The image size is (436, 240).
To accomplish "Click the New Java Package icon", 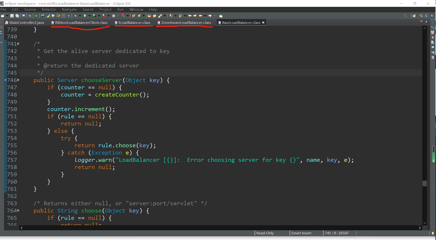I will point(133,16).
